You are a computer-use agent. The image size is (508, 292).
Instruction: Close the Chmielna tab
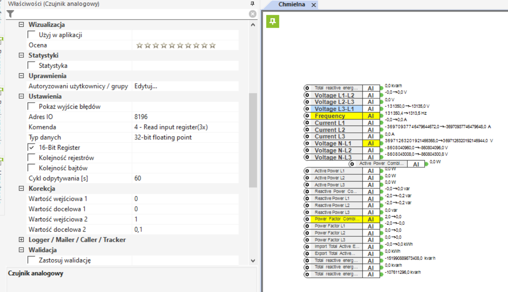pos(314,5)
